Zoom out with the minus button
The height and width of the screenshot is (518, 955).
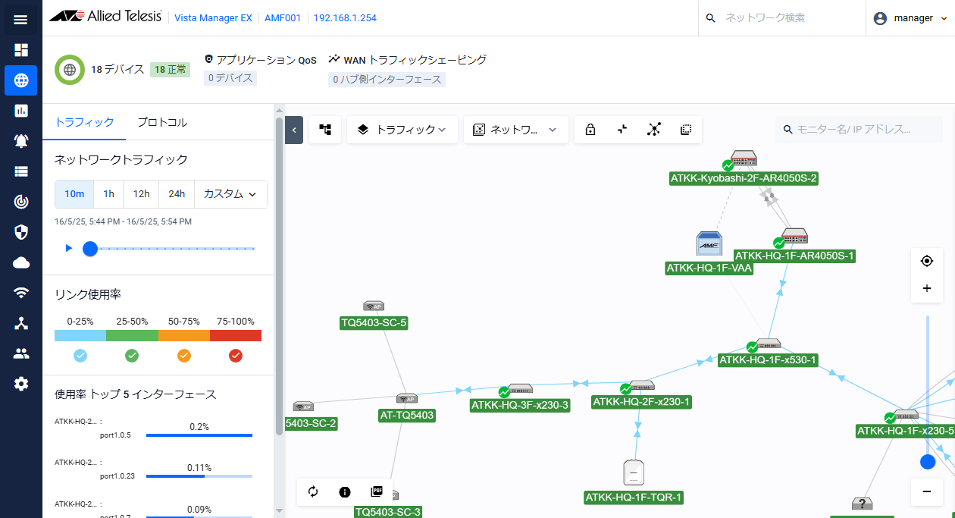tap(926, 491)
